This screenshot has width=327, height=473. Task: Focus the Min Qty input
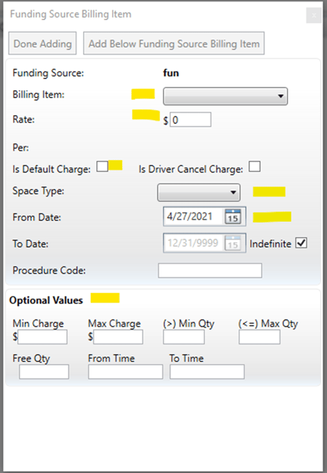[184, 337]
